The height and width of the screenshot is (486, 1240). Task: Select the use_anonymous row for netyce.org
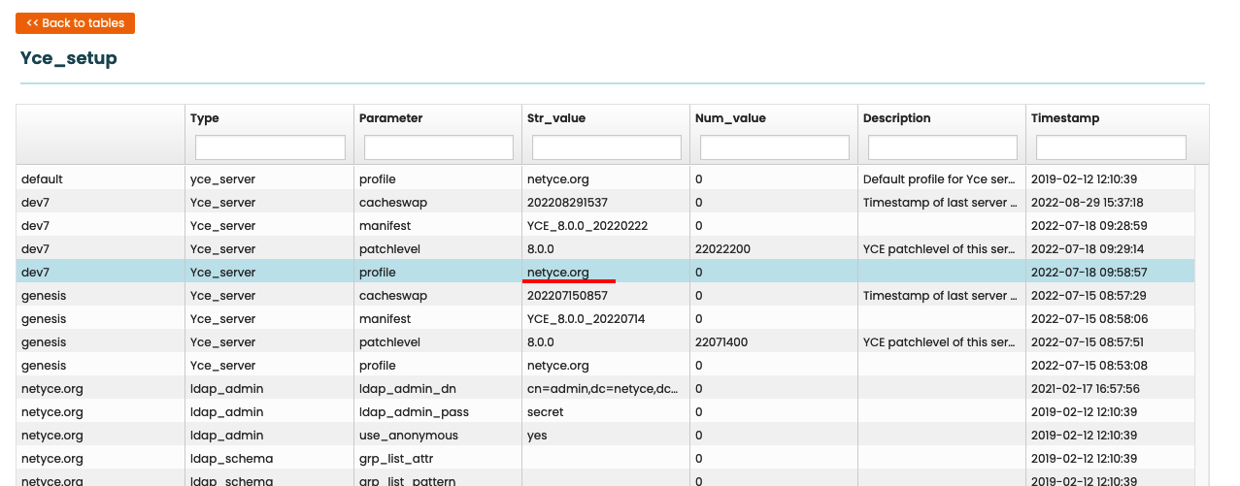[408, 436]
